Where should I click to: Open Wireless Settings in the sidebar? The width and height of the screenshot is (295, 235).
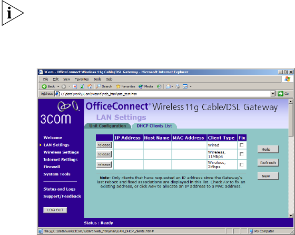tap(61, 152)
